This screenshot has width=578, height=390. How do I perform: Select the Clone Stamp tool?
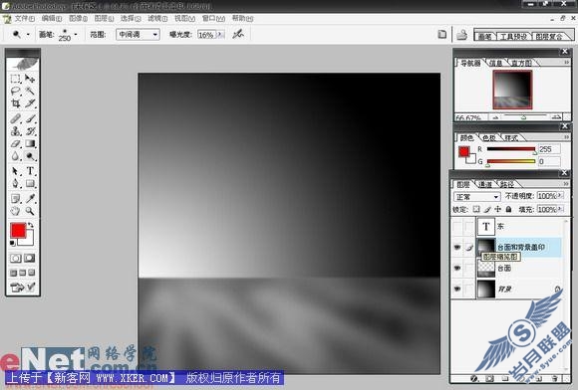[16, 131]
